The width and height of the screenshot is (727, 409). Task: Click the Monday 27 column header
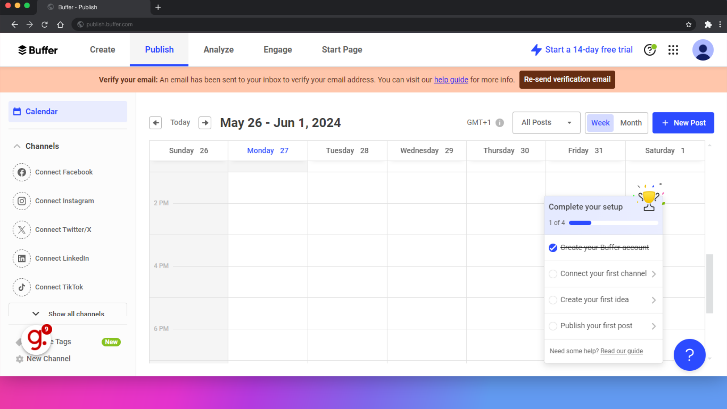268,151
